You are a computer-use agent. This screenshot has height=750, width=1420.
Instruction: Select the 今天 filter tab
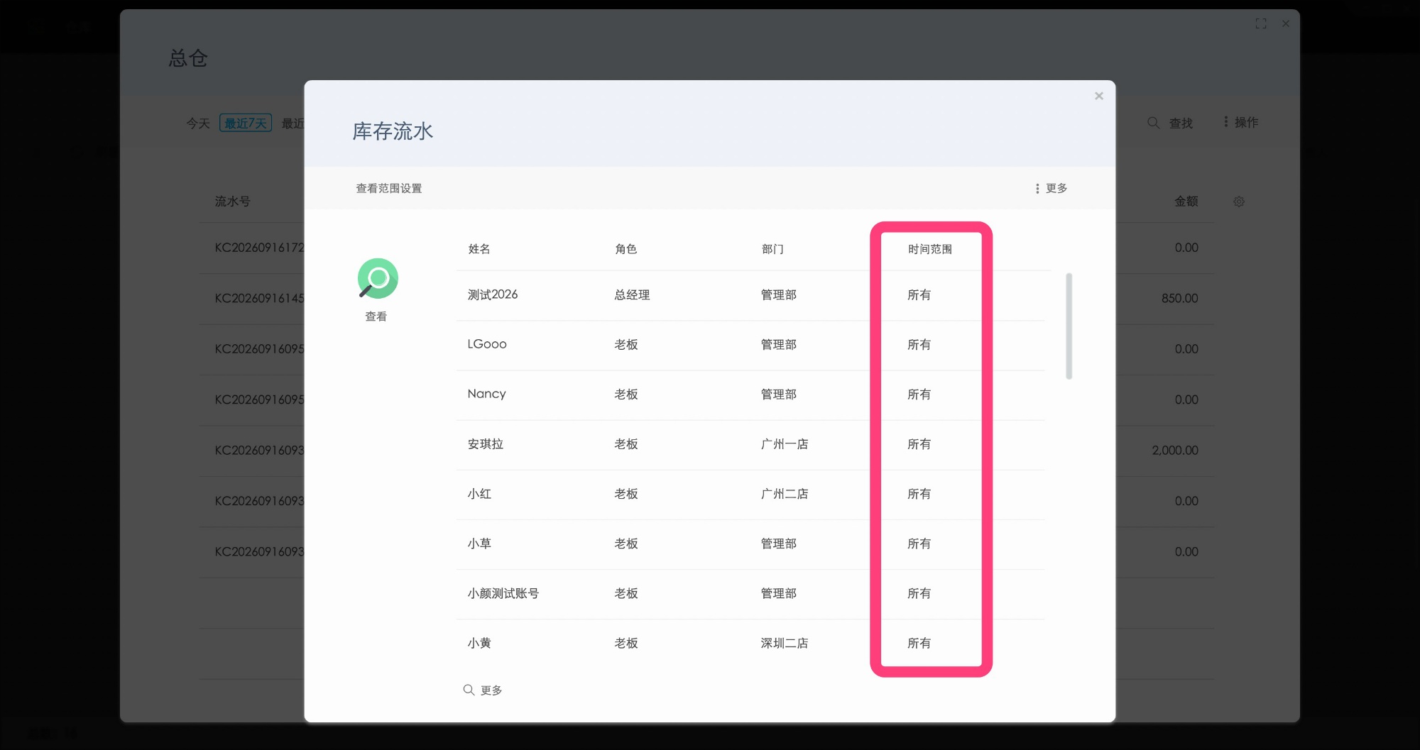tap(198, 123)
